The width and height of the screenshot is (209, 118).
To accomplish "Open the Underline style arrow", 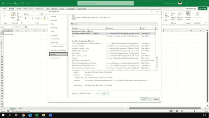I will click(35, 18).
